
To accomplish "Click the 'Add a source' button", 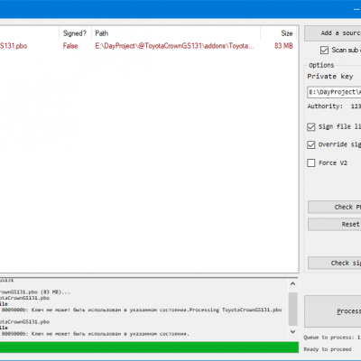I will coord(333,33).
